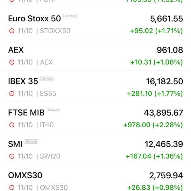
Task: Select the SMI index name
Action: (x=15, y=144)
